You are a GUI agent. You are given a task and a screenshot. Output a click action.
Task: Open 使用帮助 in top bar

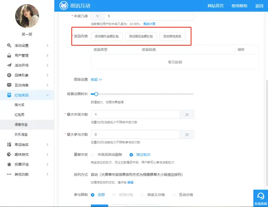tap(239, 6)
